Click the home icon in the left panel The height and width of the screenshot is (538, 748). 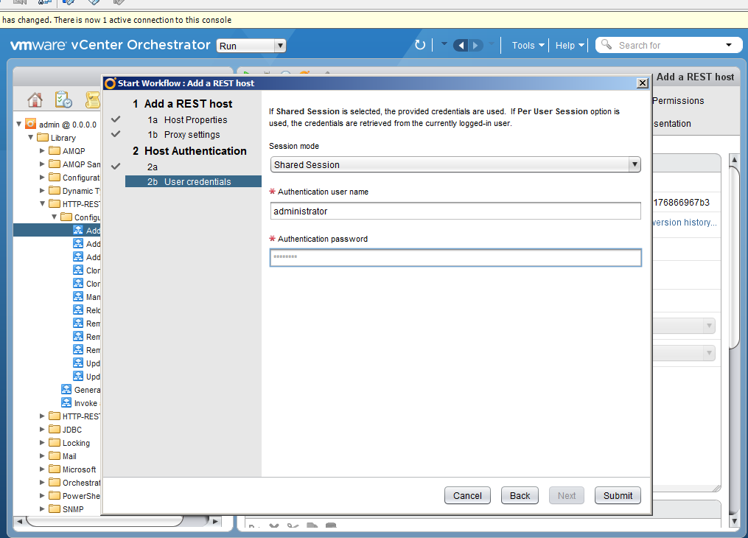[x=35, y=99]
